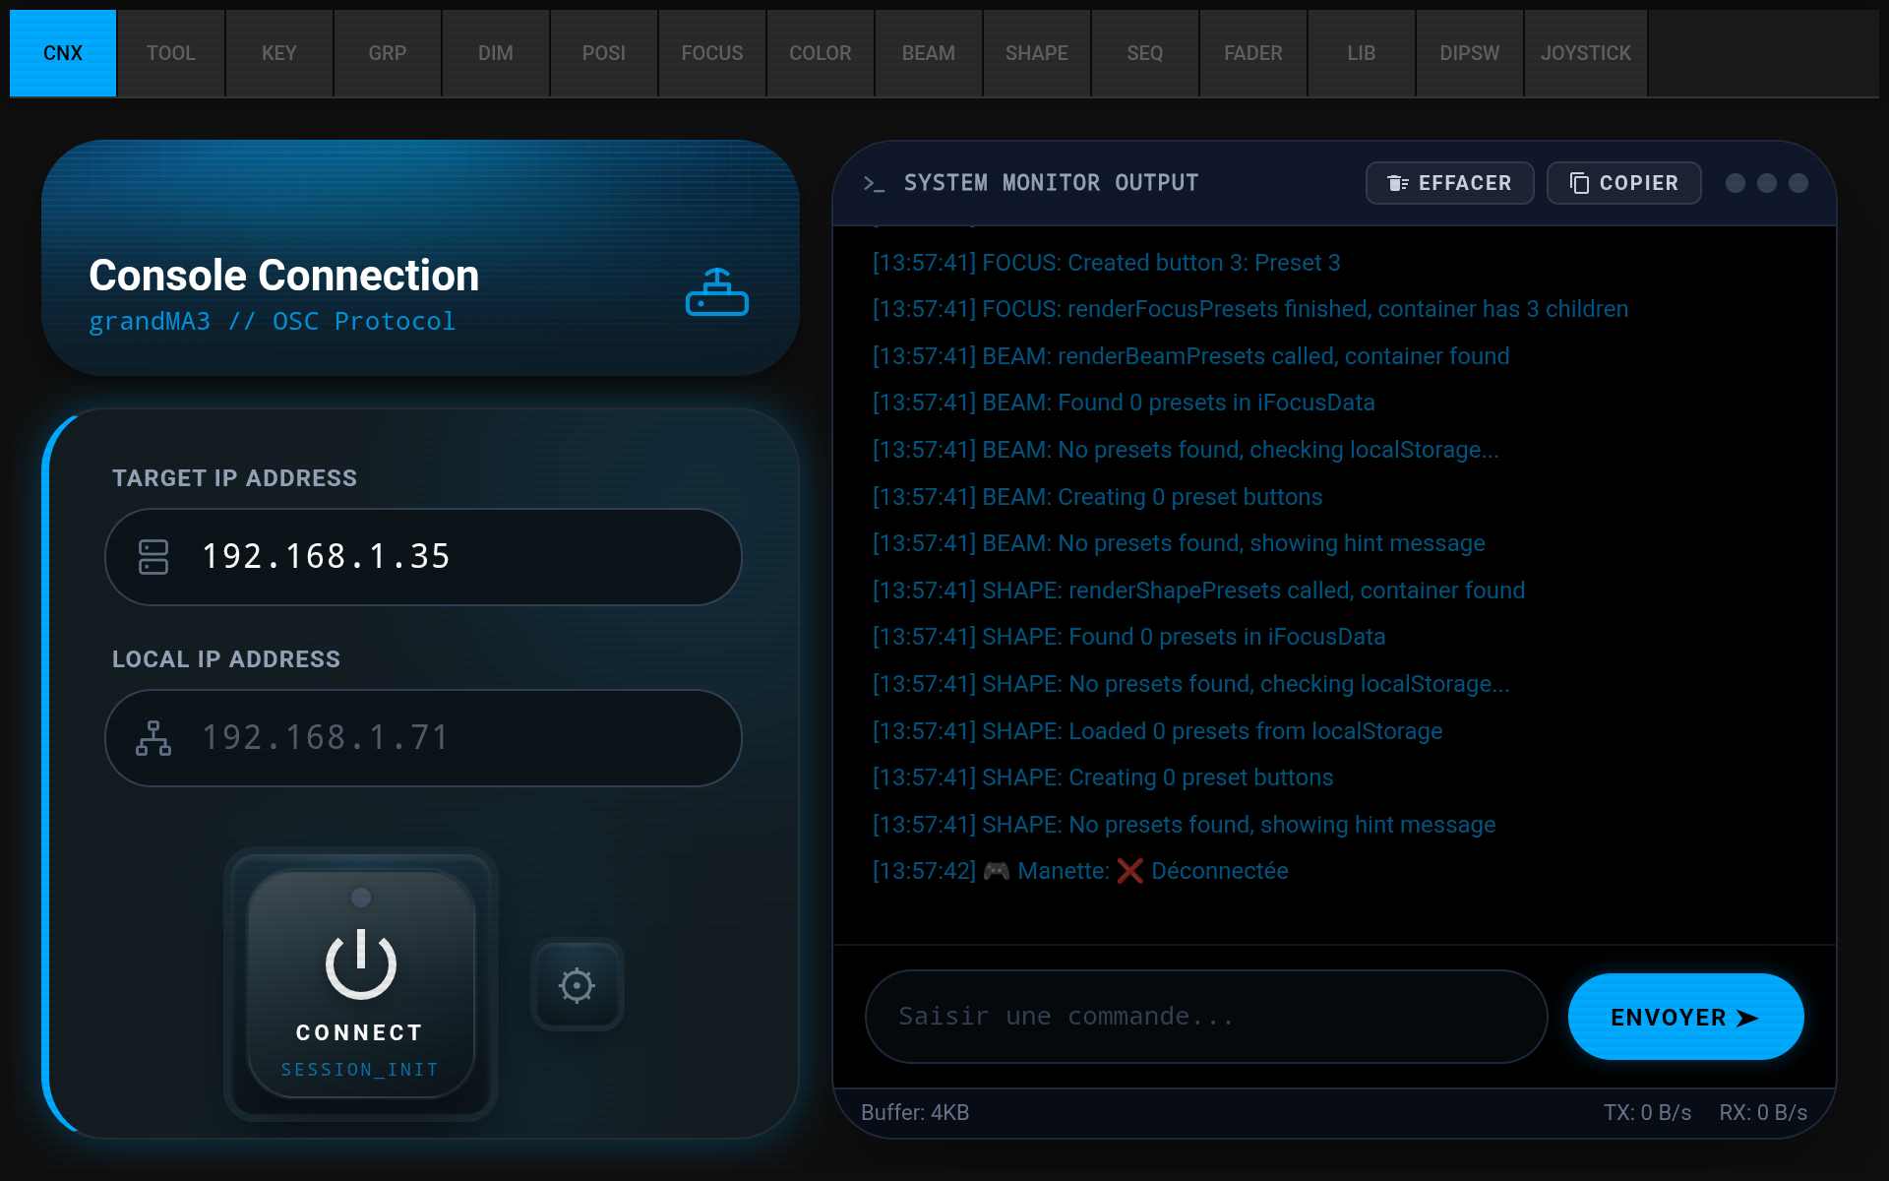Click the clipboard icon inside the COPIER button
Image resolution: width=1889 pixels, height=1181 pixels.
point(1580,182)
